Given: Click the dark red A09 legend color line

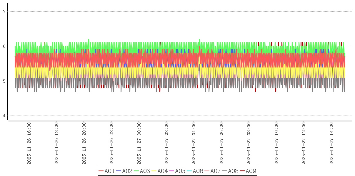Looking at the screenshot, I should [242, 171].
